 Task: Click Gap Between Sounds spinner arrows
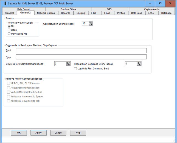[x=91, y=24]
